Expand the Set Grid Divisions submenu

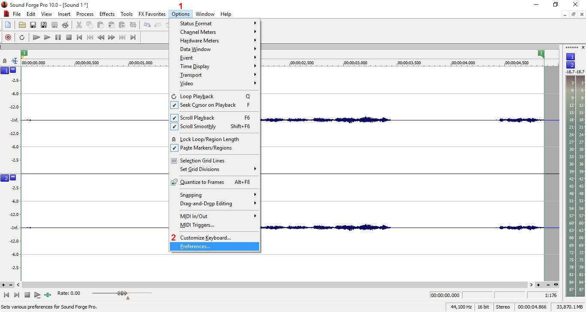click(x=214, y=169)
